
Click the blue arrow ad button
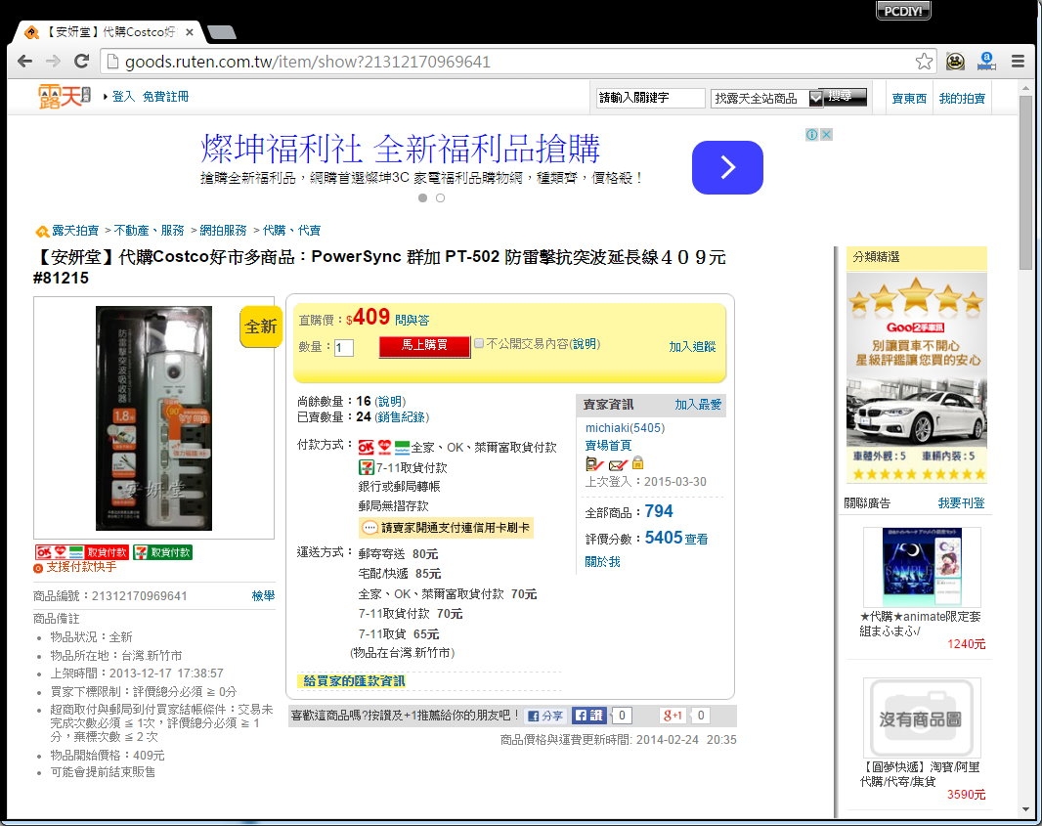727,167
